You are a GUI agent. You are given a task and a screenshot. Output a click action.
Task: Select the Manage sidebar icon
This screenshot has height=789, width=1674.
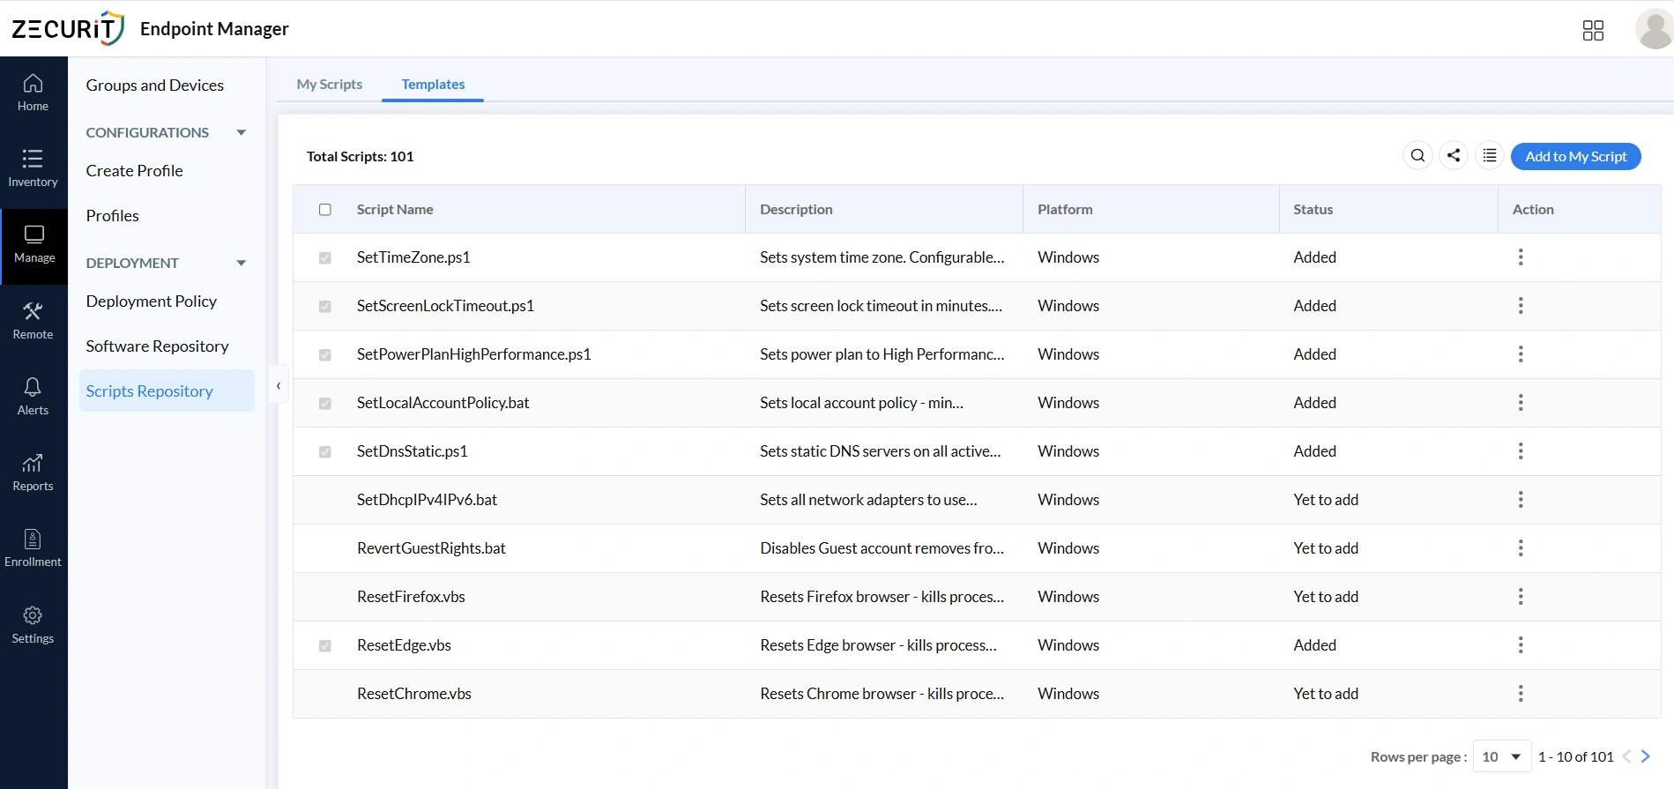click(33, 245)
